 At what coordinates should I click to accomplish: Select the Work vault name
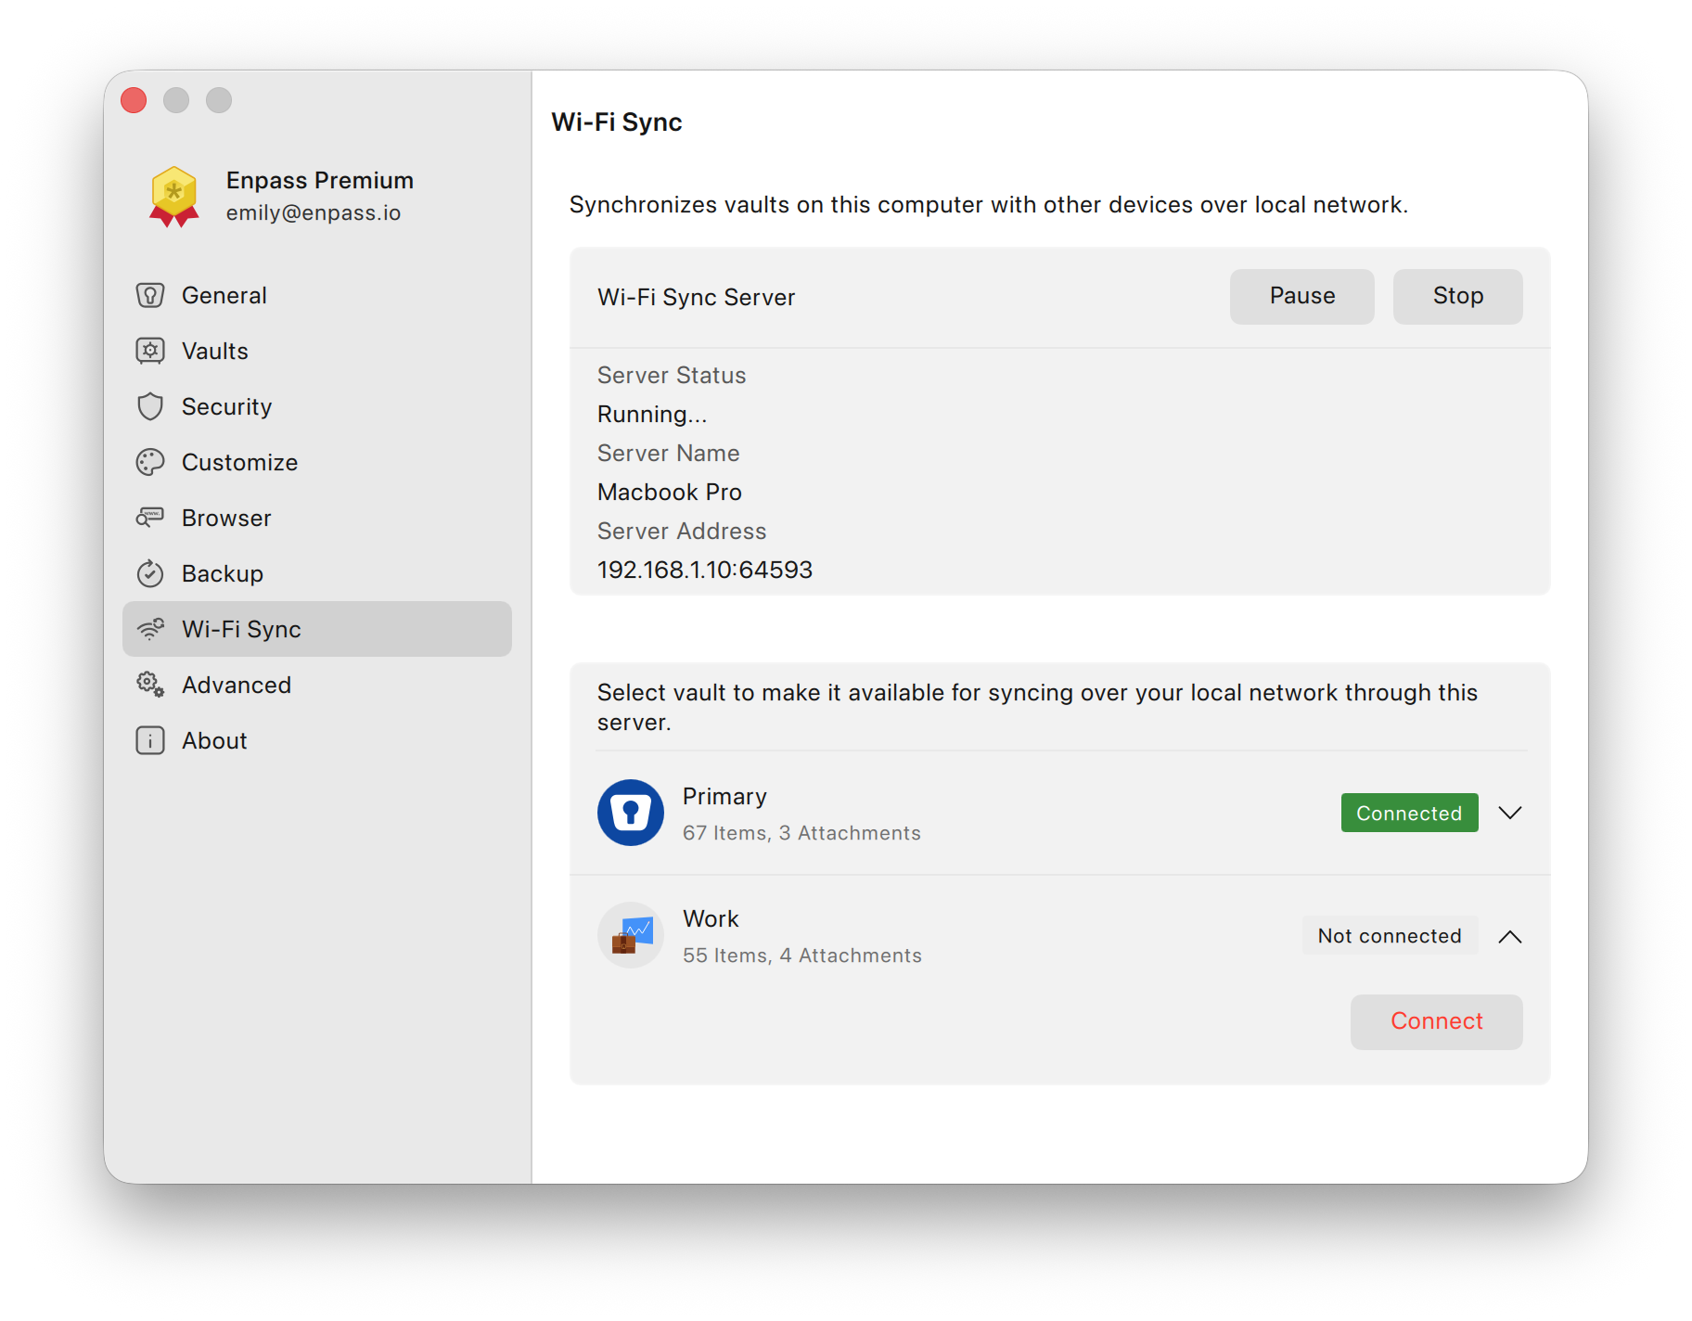pos(711,919)
